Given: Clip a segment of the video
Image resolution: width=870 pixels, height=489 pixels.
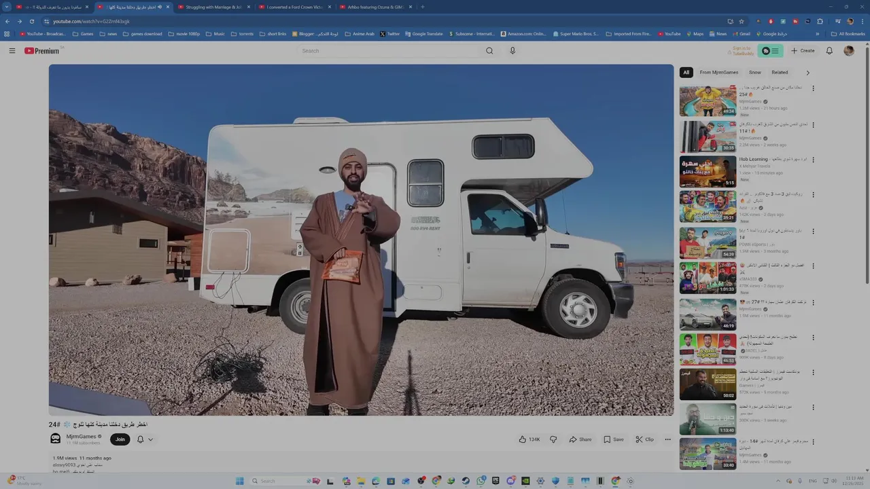Looking at the screenshot, I should [644, 439].
